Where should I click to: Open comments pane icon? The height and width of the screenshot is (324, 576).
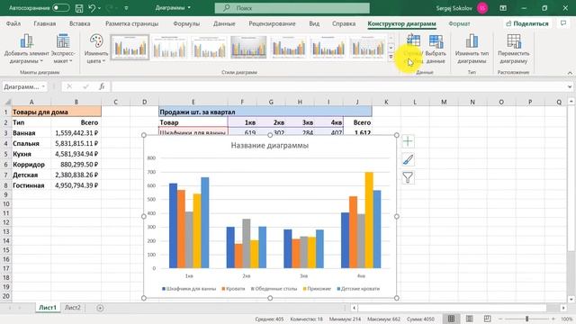(563, 23)
